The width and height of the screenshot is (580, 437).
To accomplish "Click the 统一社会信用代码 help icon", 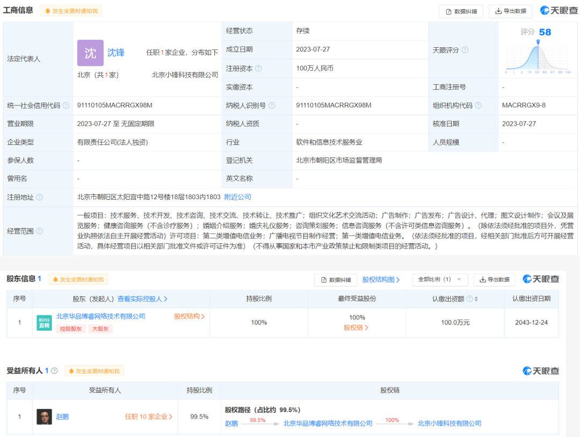I will [66, 105].
